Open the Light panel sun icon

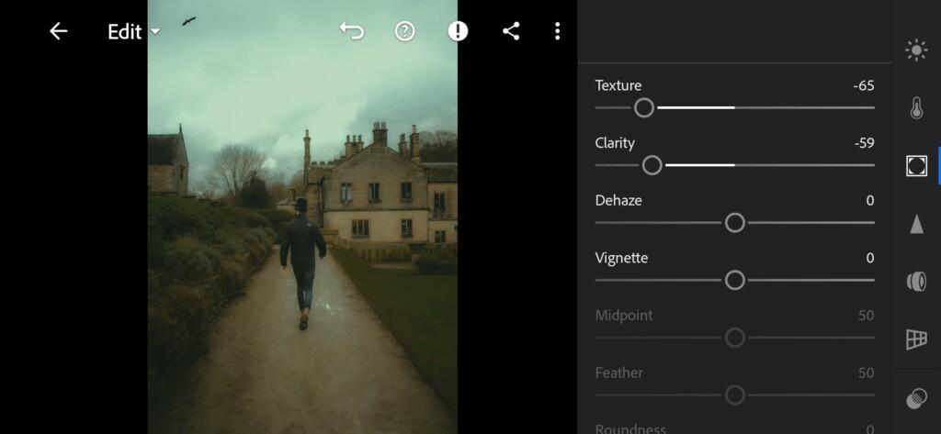[x=916, y=50]
